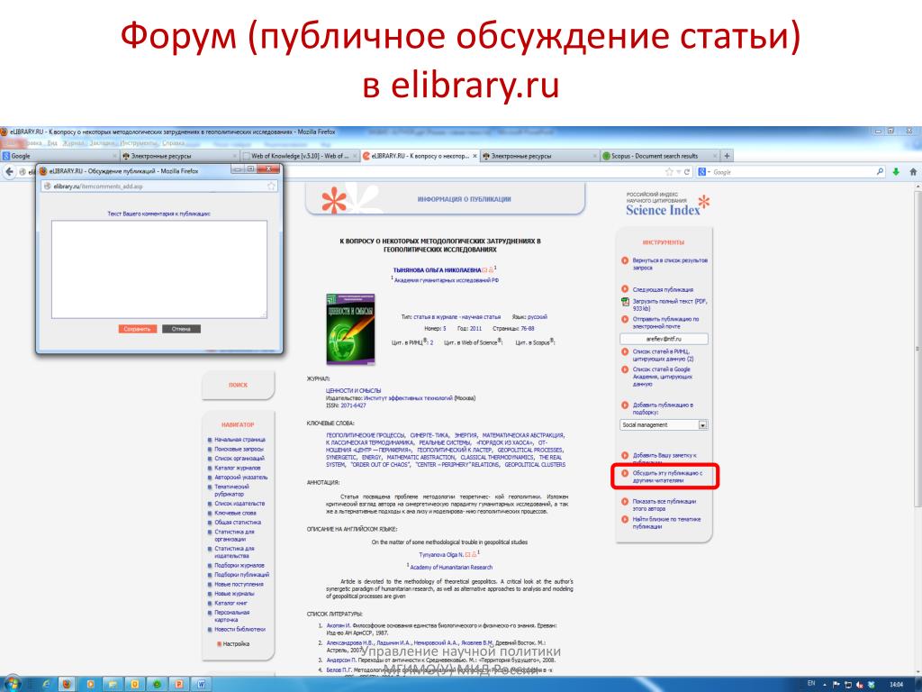Click the Отмена button in comment popup
This screenshot has width=922, height=692.
[x=181, y=329]
